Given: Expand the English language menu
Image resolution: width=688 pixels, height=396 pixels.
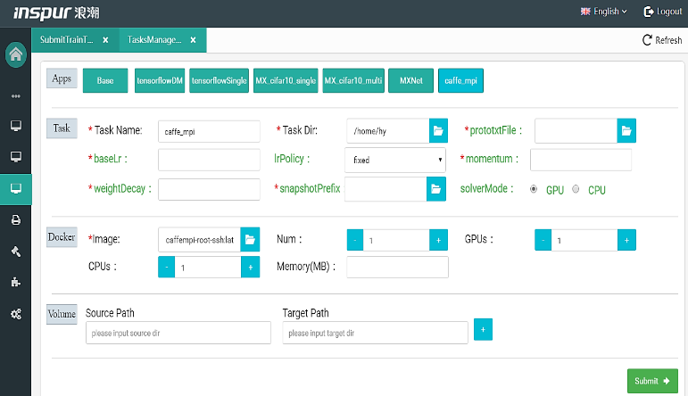Looking at the screenshot, I should (604, 12).
